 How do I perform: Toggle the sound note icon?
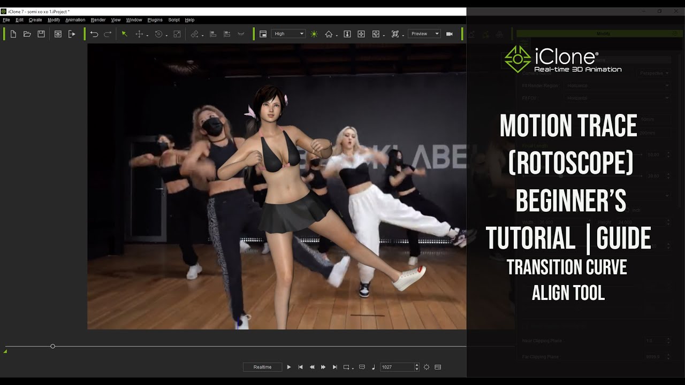(x=374, y=367)
